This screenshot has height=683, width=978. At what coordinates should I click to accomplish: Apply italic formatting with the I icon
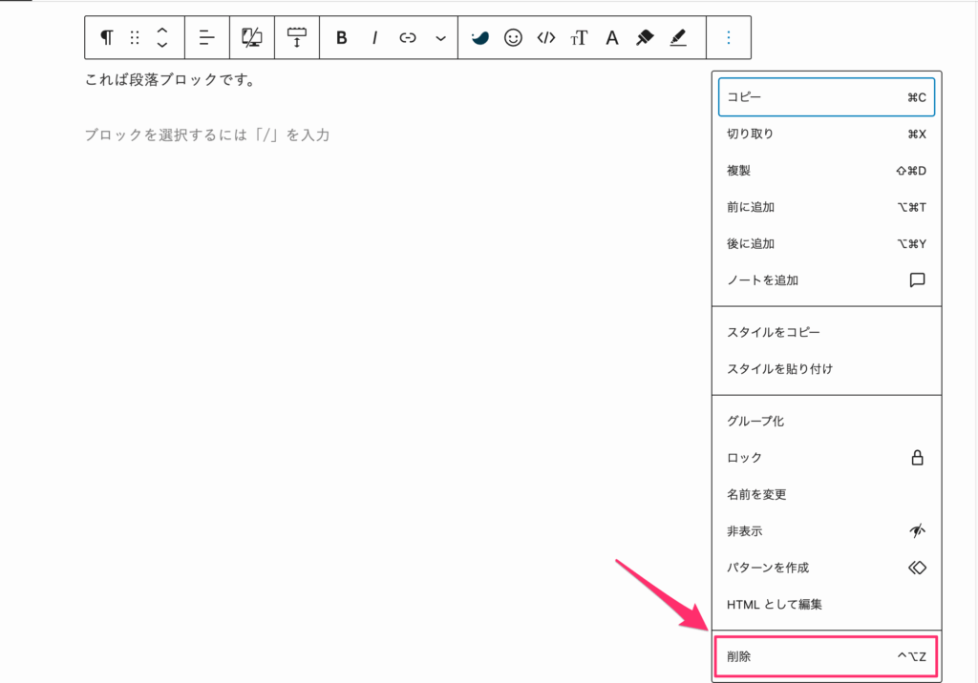pyautogui.click(x=374, y=37)
